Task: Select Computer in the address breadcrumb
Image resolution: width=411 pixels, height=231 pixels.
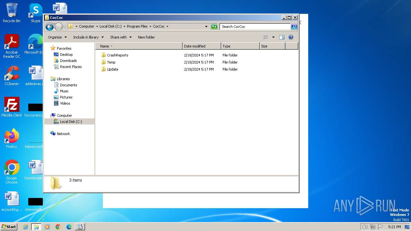Action: (x=87, y=27)
